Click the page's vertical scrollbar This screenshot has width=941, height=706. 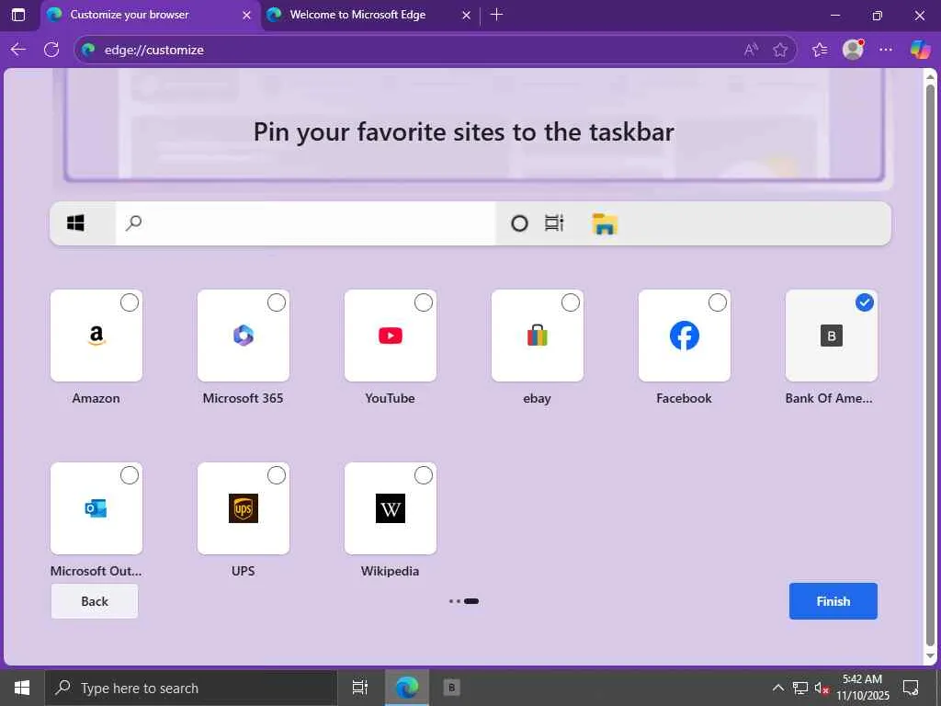point(930,365)
